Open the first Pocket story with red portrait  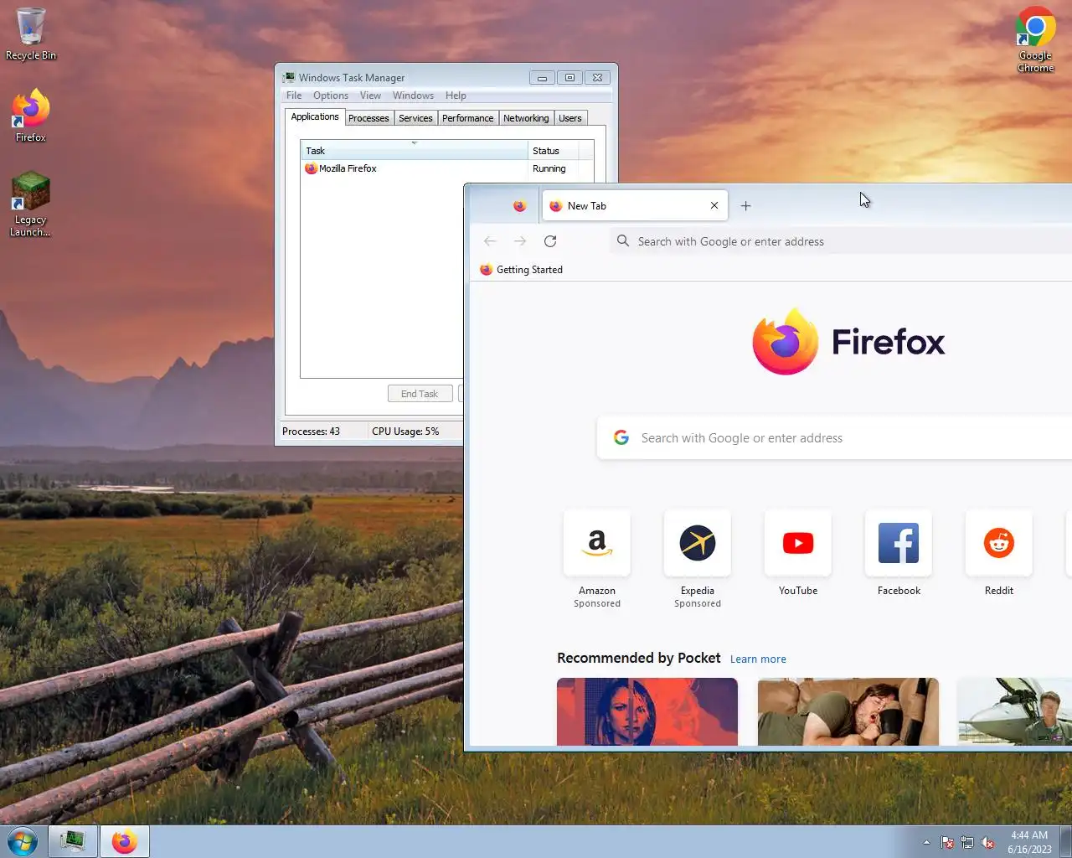pyautogui.click(x=647, y=711)
